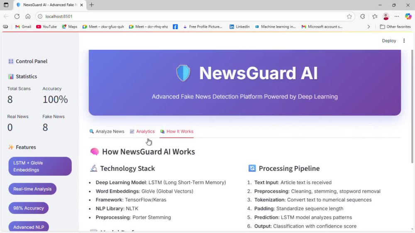Open the Favorites list icon
The width and height of the screenshot is (415, 233).
375,17
